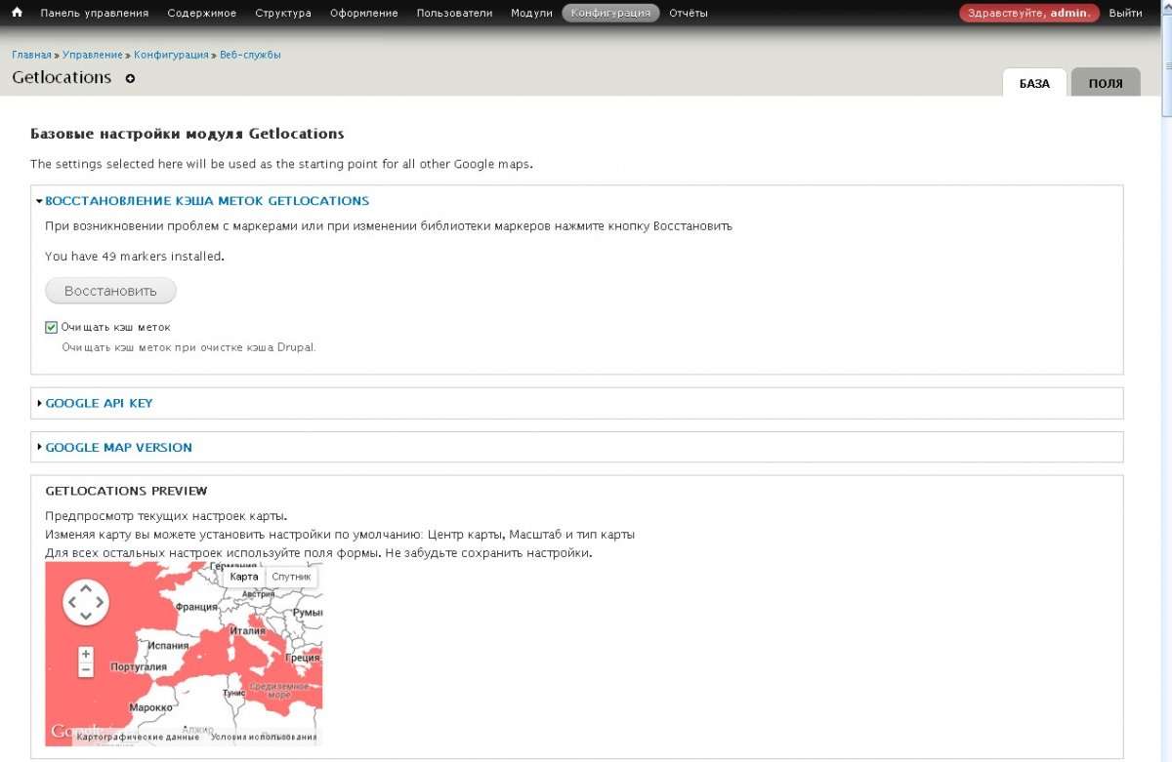Click the Восстановить button
This screenshot has width=1172, height=762.
pyautogui.click(x=110, y=291)
